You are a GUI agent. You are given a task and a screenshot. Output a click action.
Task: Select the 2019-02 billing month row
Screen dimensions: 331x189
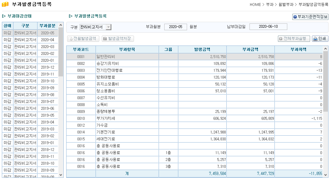click(x=30, y=136)
